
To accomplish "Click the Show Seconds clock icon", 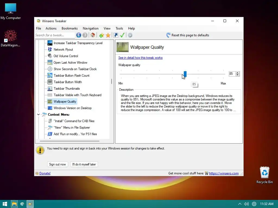I will click(50, 69).
